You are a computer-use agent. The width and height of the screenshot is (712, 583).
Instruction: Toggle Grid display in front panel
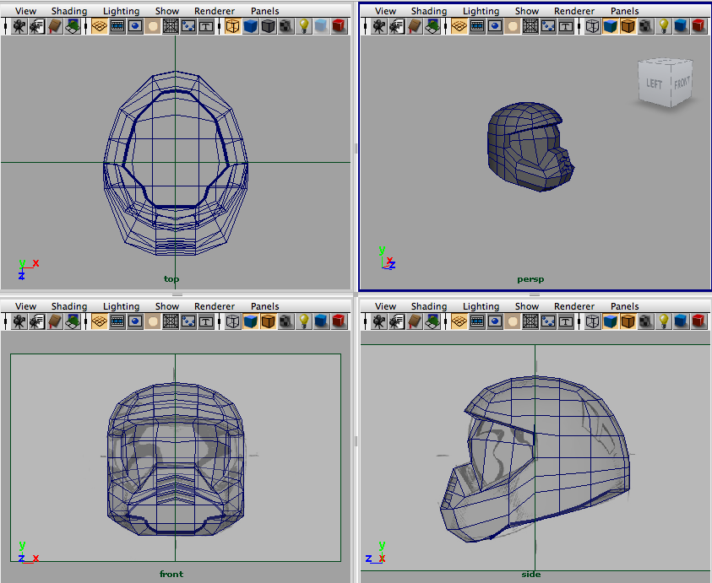click(x=99, y=321)
